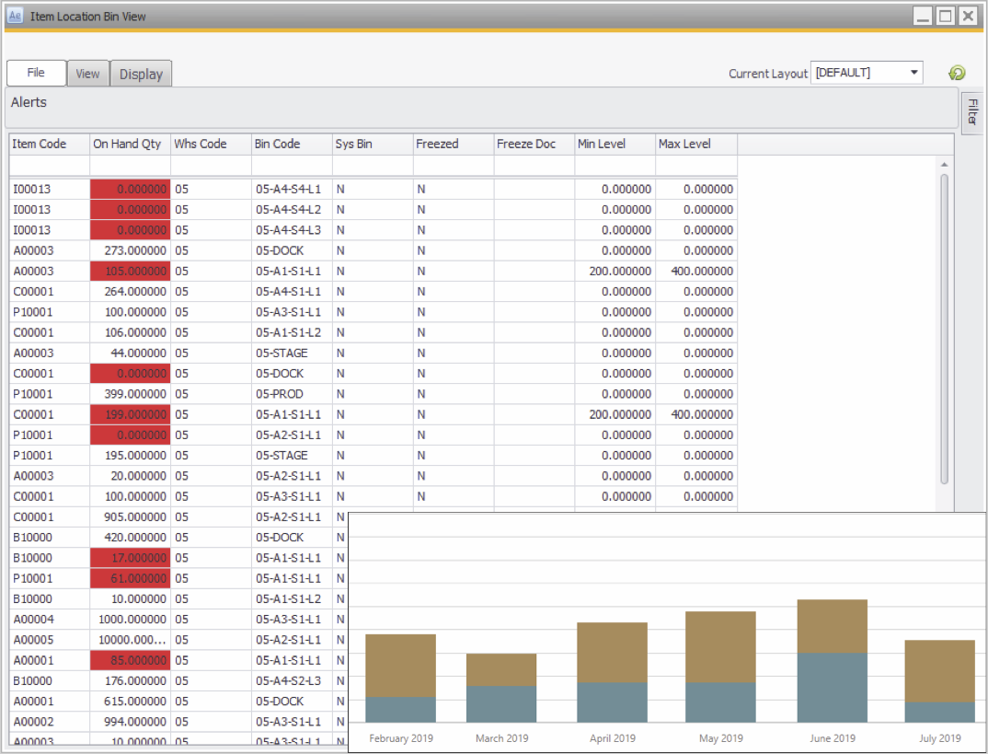The width and height of the screenshot is (988, 754).
Task: Select the red 199.000000 quantity cell
Action: point(130,414)
